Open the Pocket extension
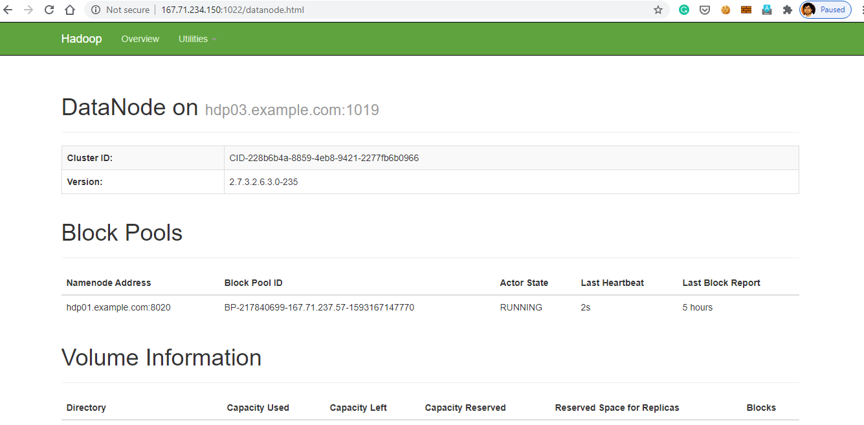Image resolution: width=864 pixels, height=425 pixels. [705, 10]
